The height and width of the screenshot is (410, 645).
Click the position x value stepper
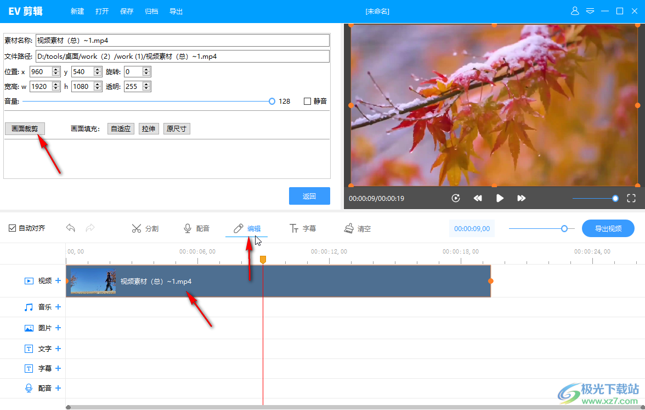coord(56,71)
